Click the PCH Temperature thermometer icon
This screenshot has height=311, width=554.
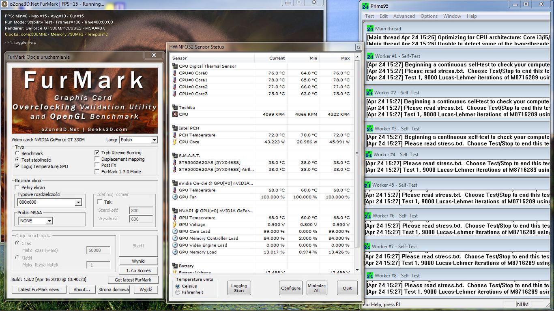[175, 135]
